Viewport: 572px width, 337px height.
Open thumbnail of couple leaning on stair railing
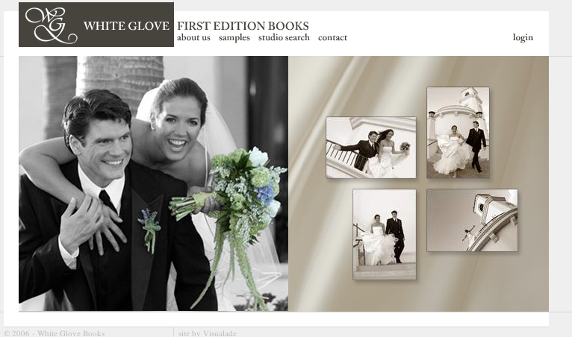point(370,148)
